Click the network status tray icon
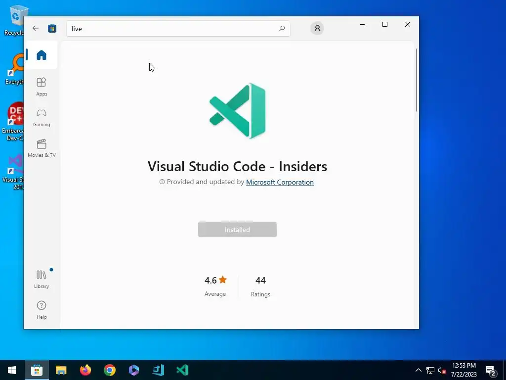 point(430,370)
